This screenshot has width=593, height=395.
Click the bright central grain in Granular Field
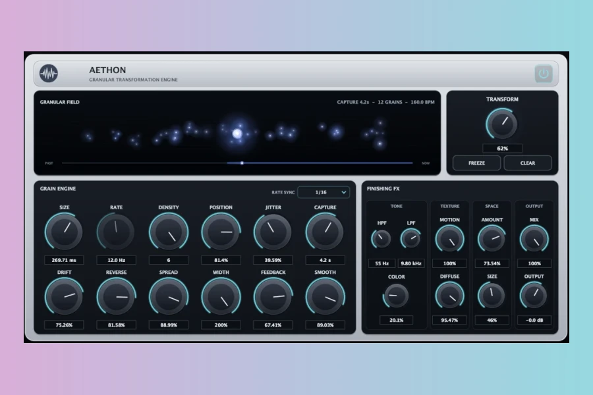coord(237,133)
